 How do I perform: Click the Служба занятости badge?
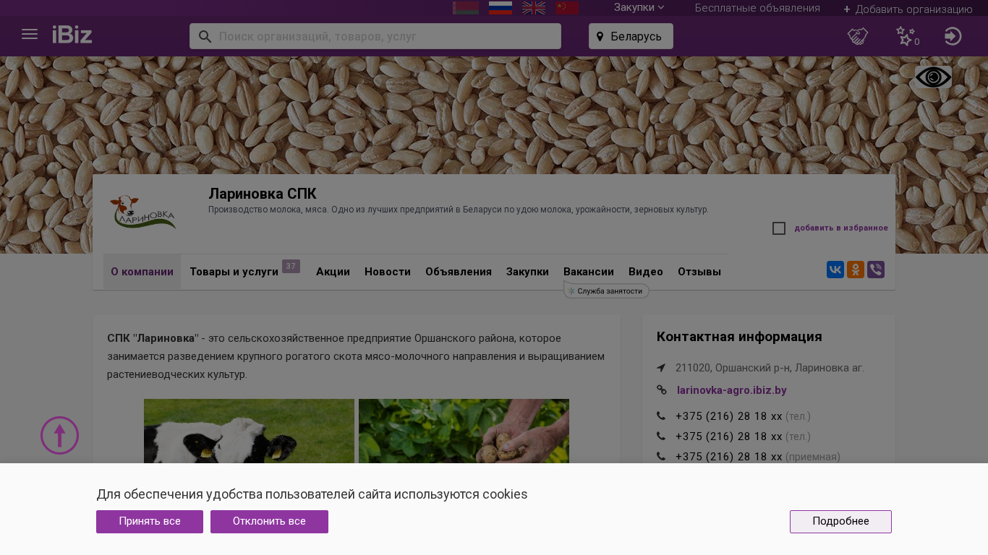(x=606, y=291)
